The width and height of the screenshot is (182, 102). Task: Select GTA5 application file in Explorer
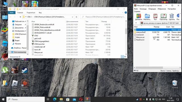36,36
